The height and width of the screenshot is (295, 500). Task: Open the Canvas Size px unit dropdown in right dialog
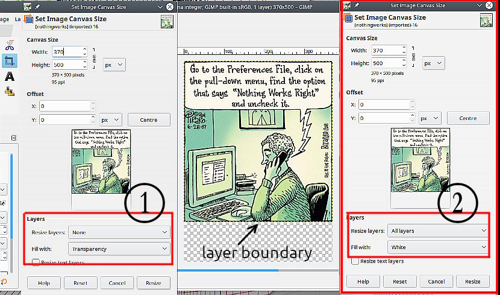(433, 63)
